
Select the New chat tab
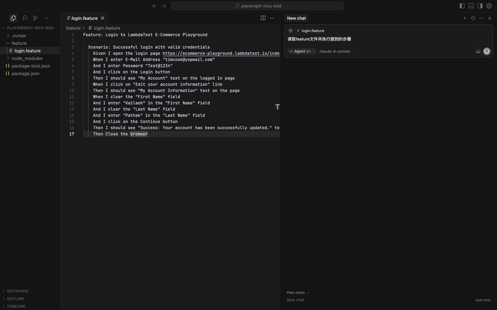coord(296,18)
